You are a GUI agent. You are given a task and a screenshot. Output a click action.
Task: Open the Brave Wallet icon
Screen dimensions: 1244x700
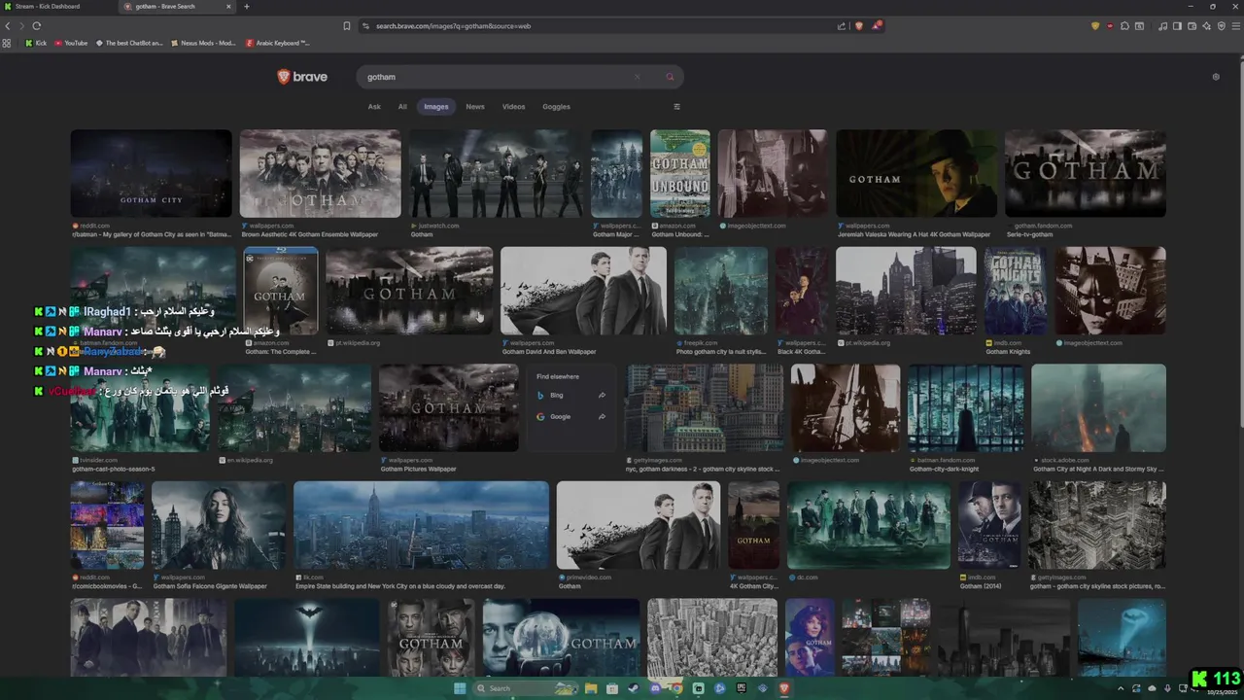point(1192,26)
